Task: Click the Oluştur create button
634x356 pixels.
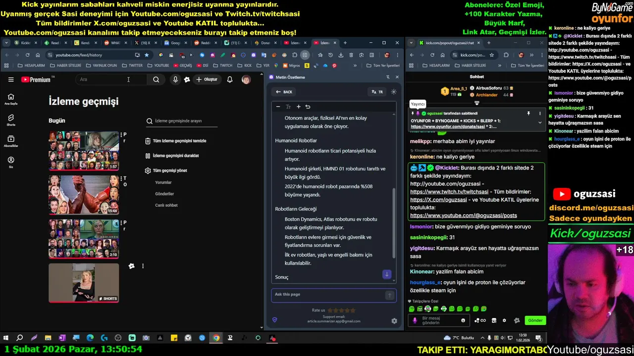Action: point(207,79)
